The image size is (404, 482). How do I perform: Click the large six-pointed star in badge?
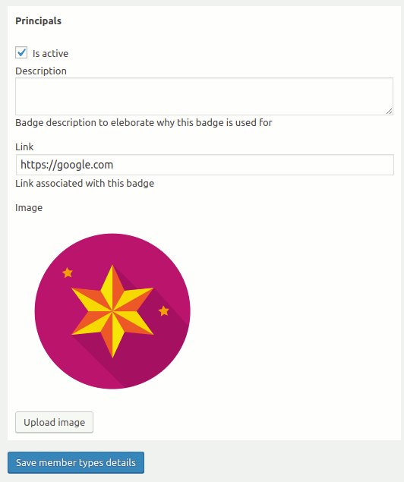112,311
